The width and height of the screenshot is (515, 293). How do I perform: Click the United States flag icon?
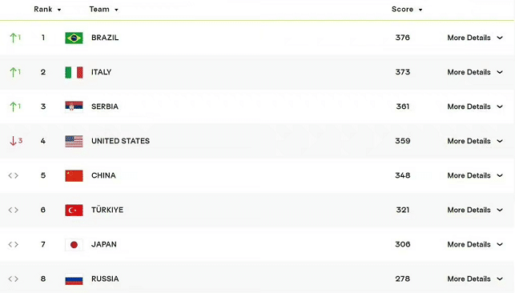click(x=74, y=142)
